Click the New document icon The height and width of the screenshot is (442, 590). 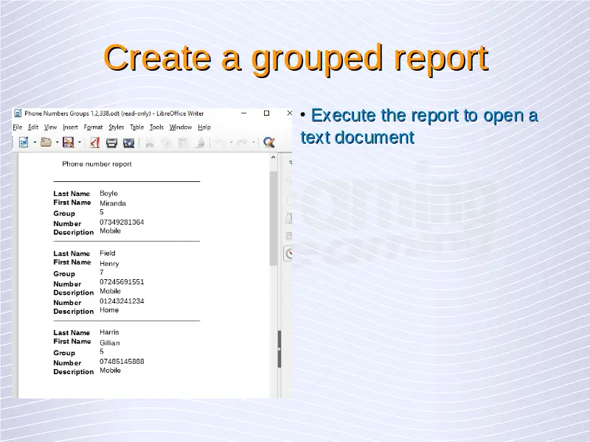point(24,142)
